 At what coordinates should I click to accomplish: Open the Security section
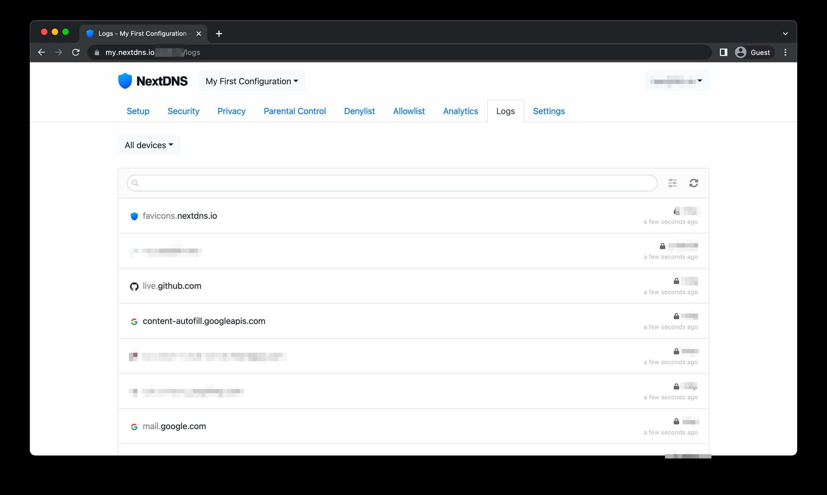click(x=183, y=111)
